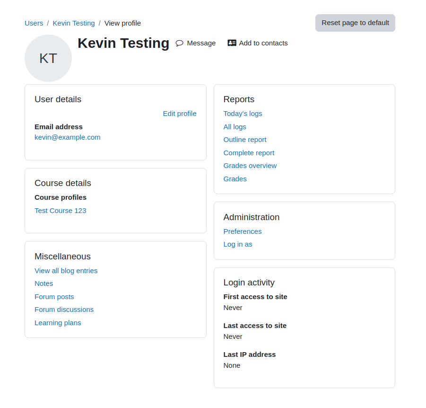Click the KT avatar circle

[x=48, y=58]
